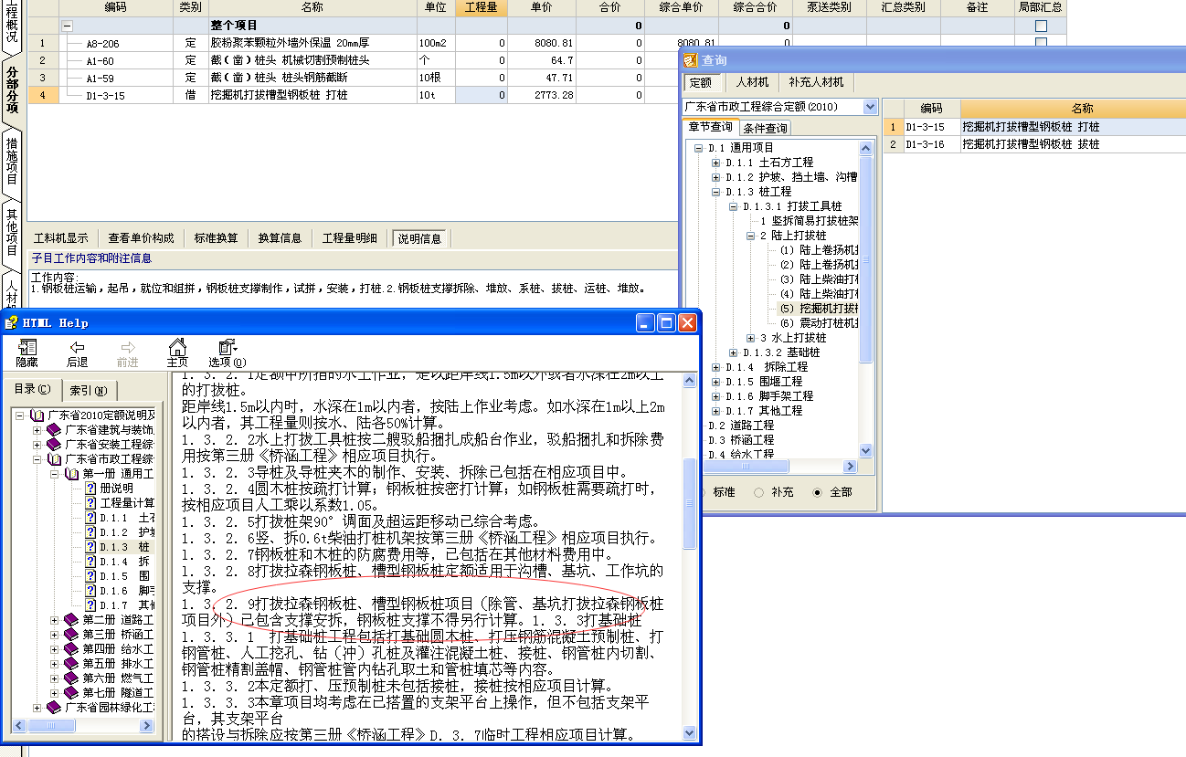Select the 第二册 道路工程 book in help tree

[110, 619]
